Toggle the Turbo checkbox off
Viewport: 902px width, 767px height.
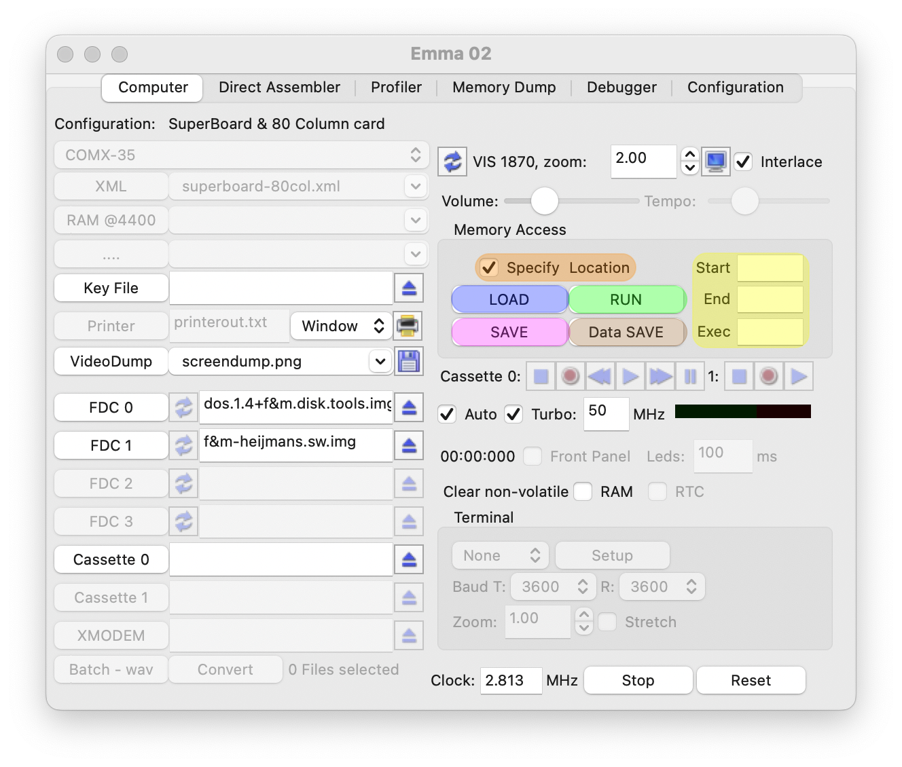513,414
